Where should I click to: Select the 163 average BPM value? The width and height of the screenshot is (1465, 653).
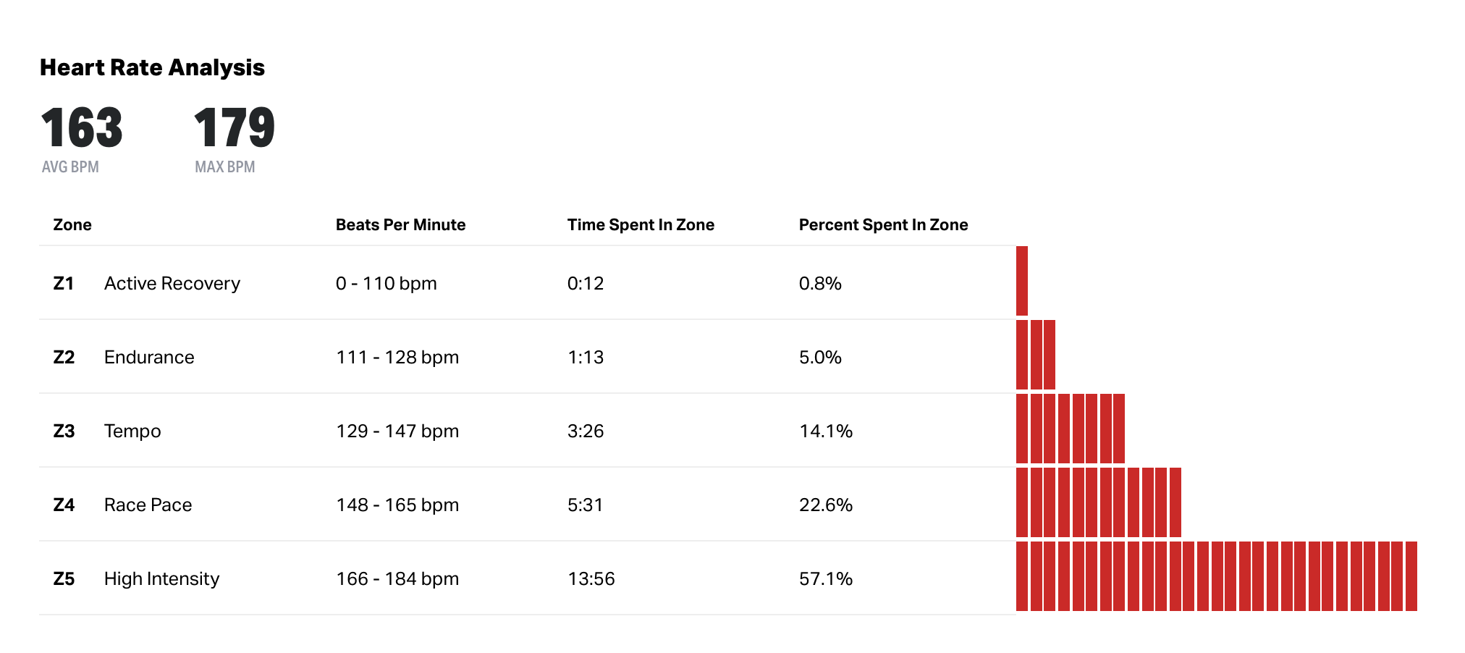tap(82, 128)
